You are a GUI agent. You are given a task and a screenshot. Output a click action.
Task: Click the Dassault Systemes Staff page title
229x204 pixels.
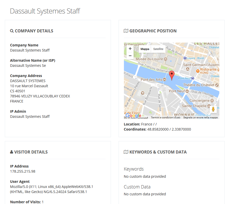pos(45,11)
